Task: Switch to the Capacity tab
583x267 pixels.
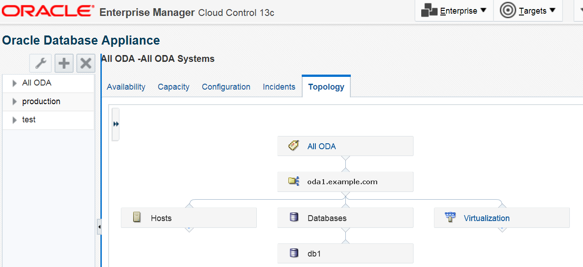Action: (x=174, y=87)
